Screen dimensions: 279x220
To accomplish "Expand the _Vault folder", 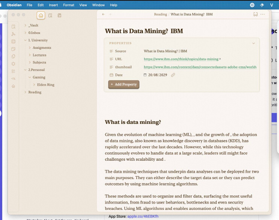I will [x=25, y=26].
